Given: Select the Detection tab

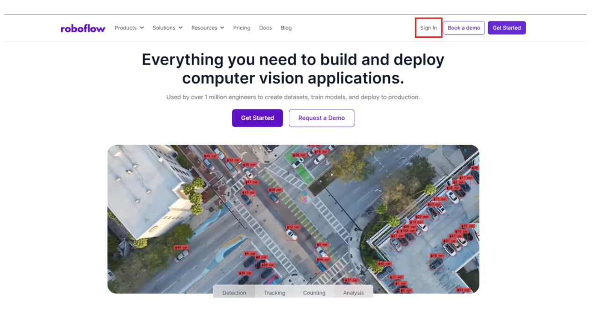Looking at the screenshot, I should (x=234, y=293).
